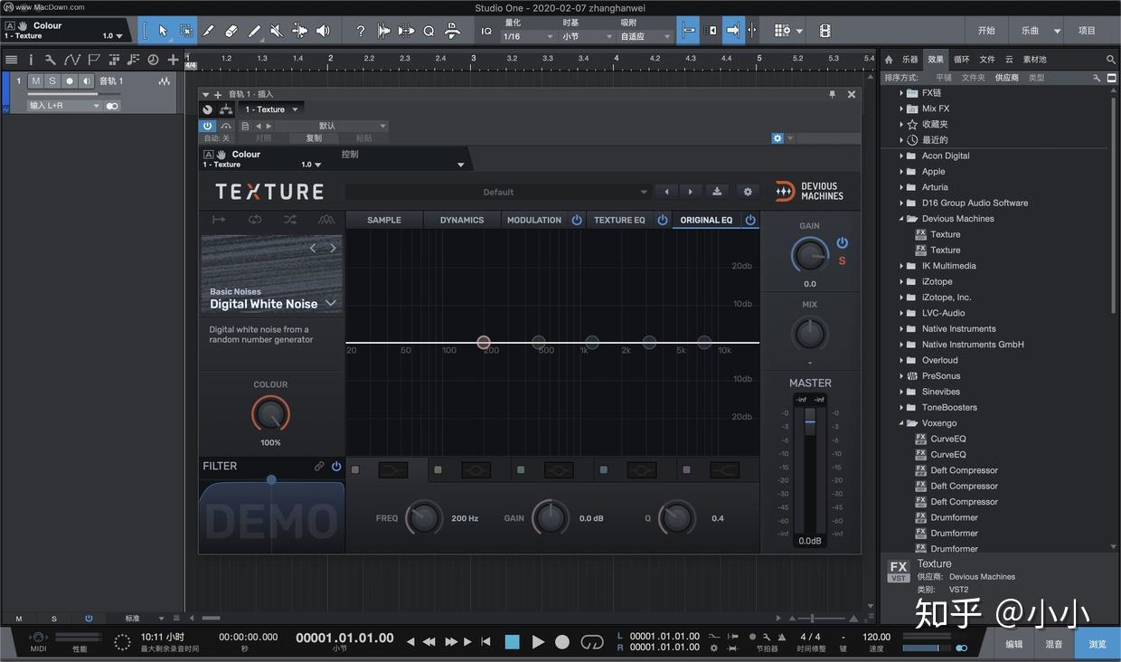Toggle the ORIGINAL EQ power button

(750, 220)
